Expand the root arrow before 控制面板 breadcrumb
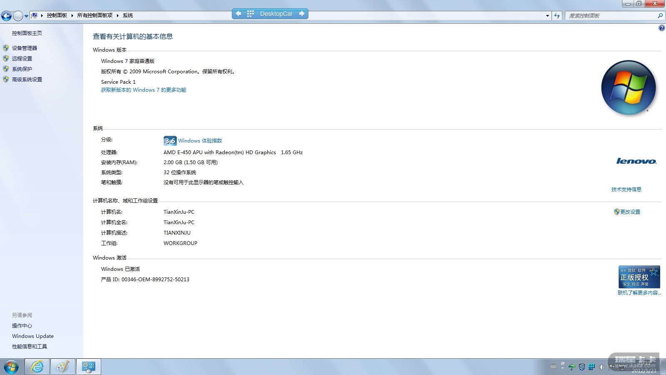The image size is (666, 375). point(42,15)
